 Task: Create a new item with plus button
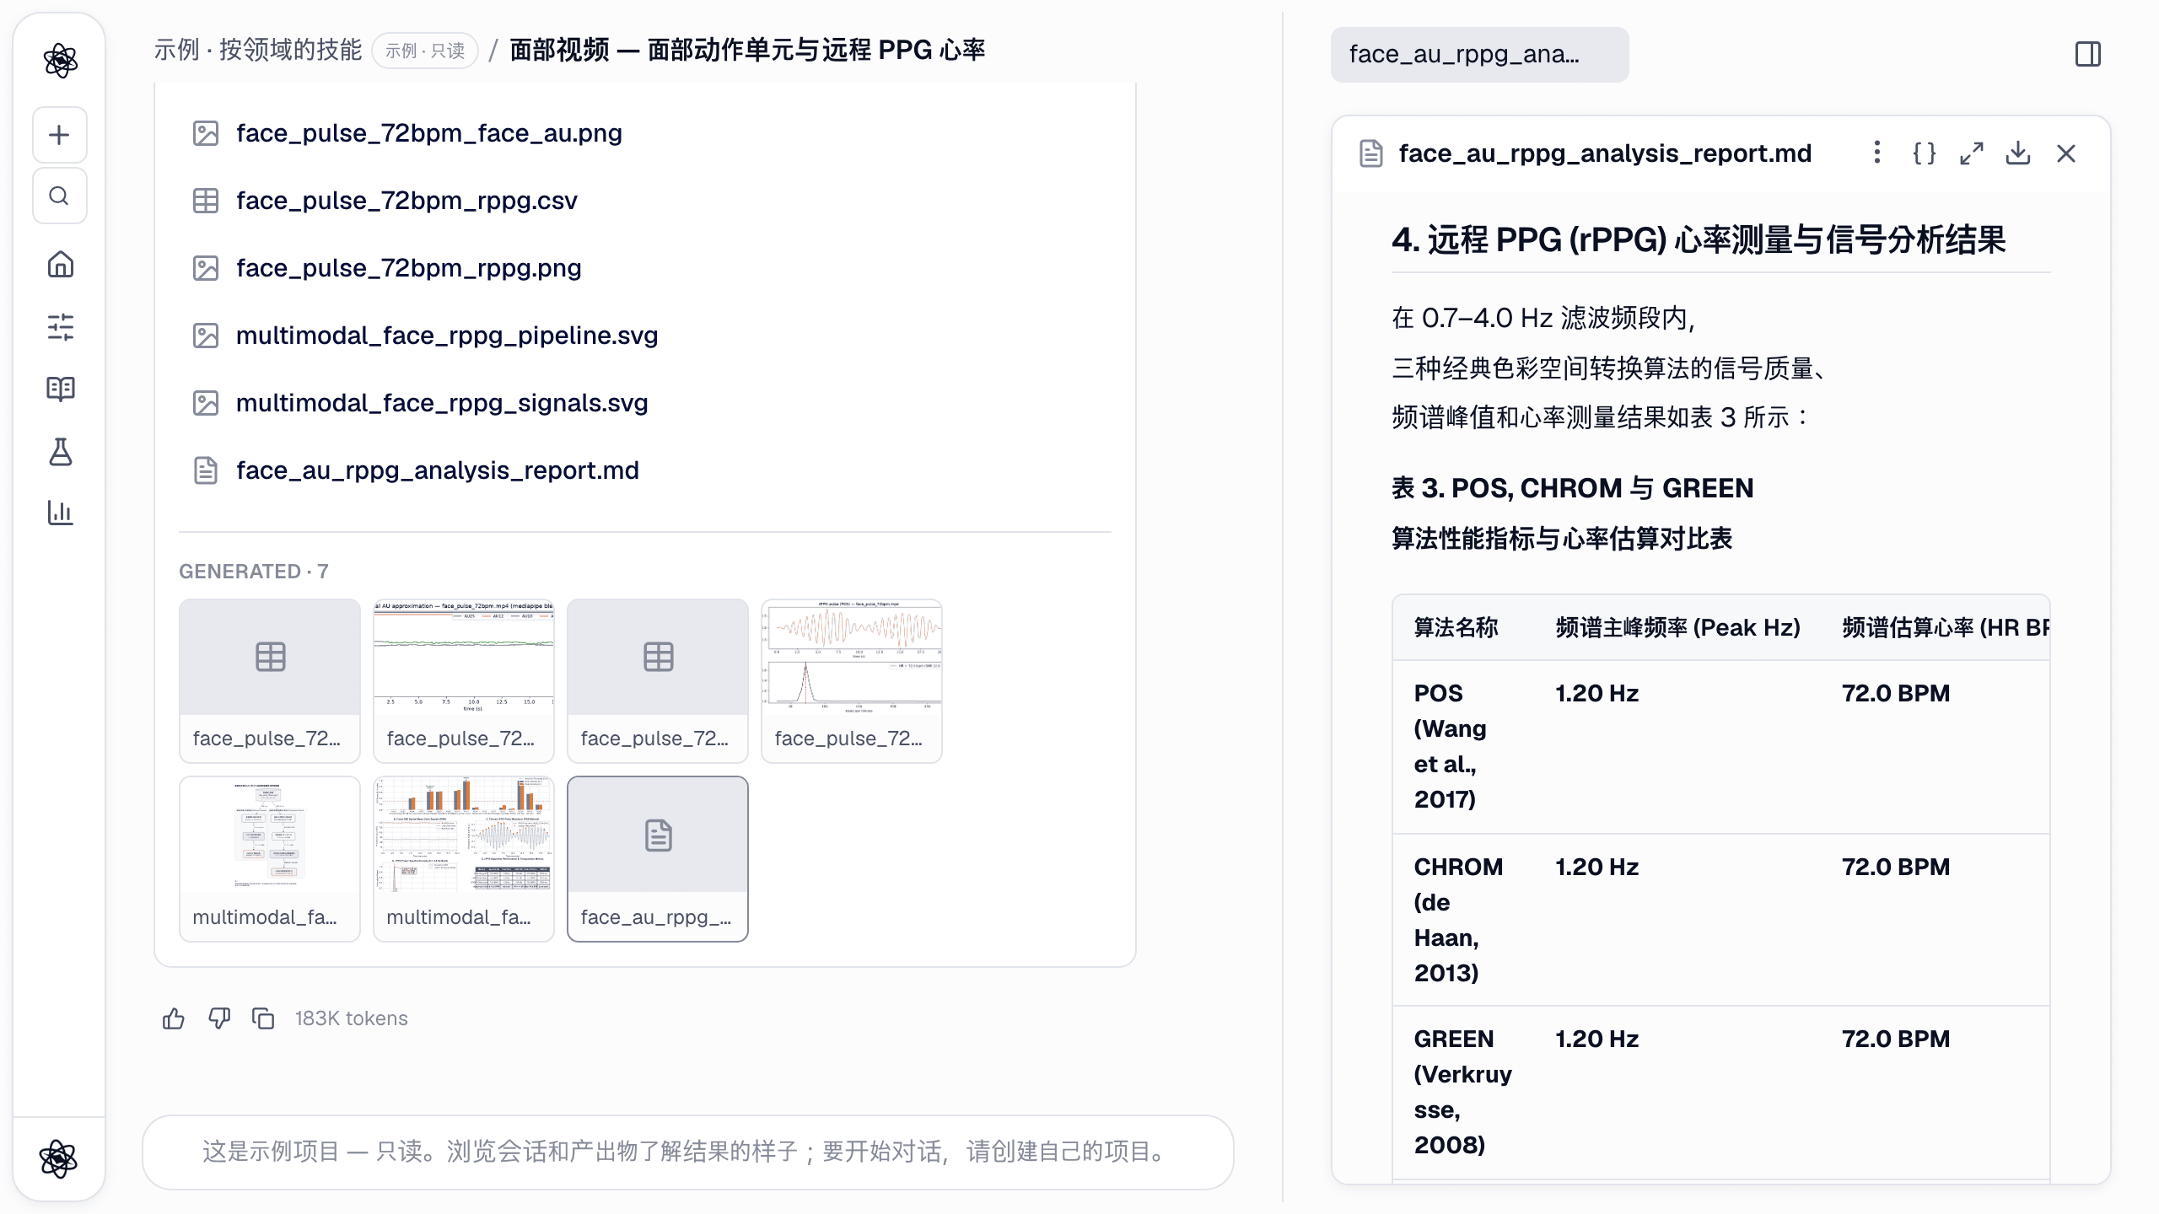59,135
